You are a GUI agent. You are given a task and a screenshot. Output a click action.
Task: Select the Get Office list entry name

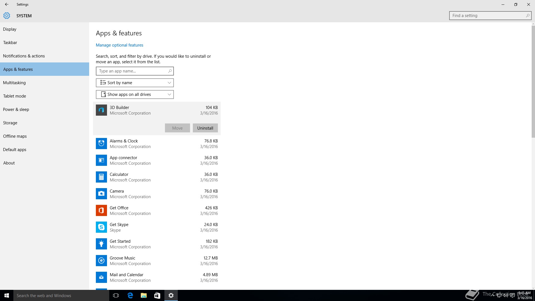119,208
